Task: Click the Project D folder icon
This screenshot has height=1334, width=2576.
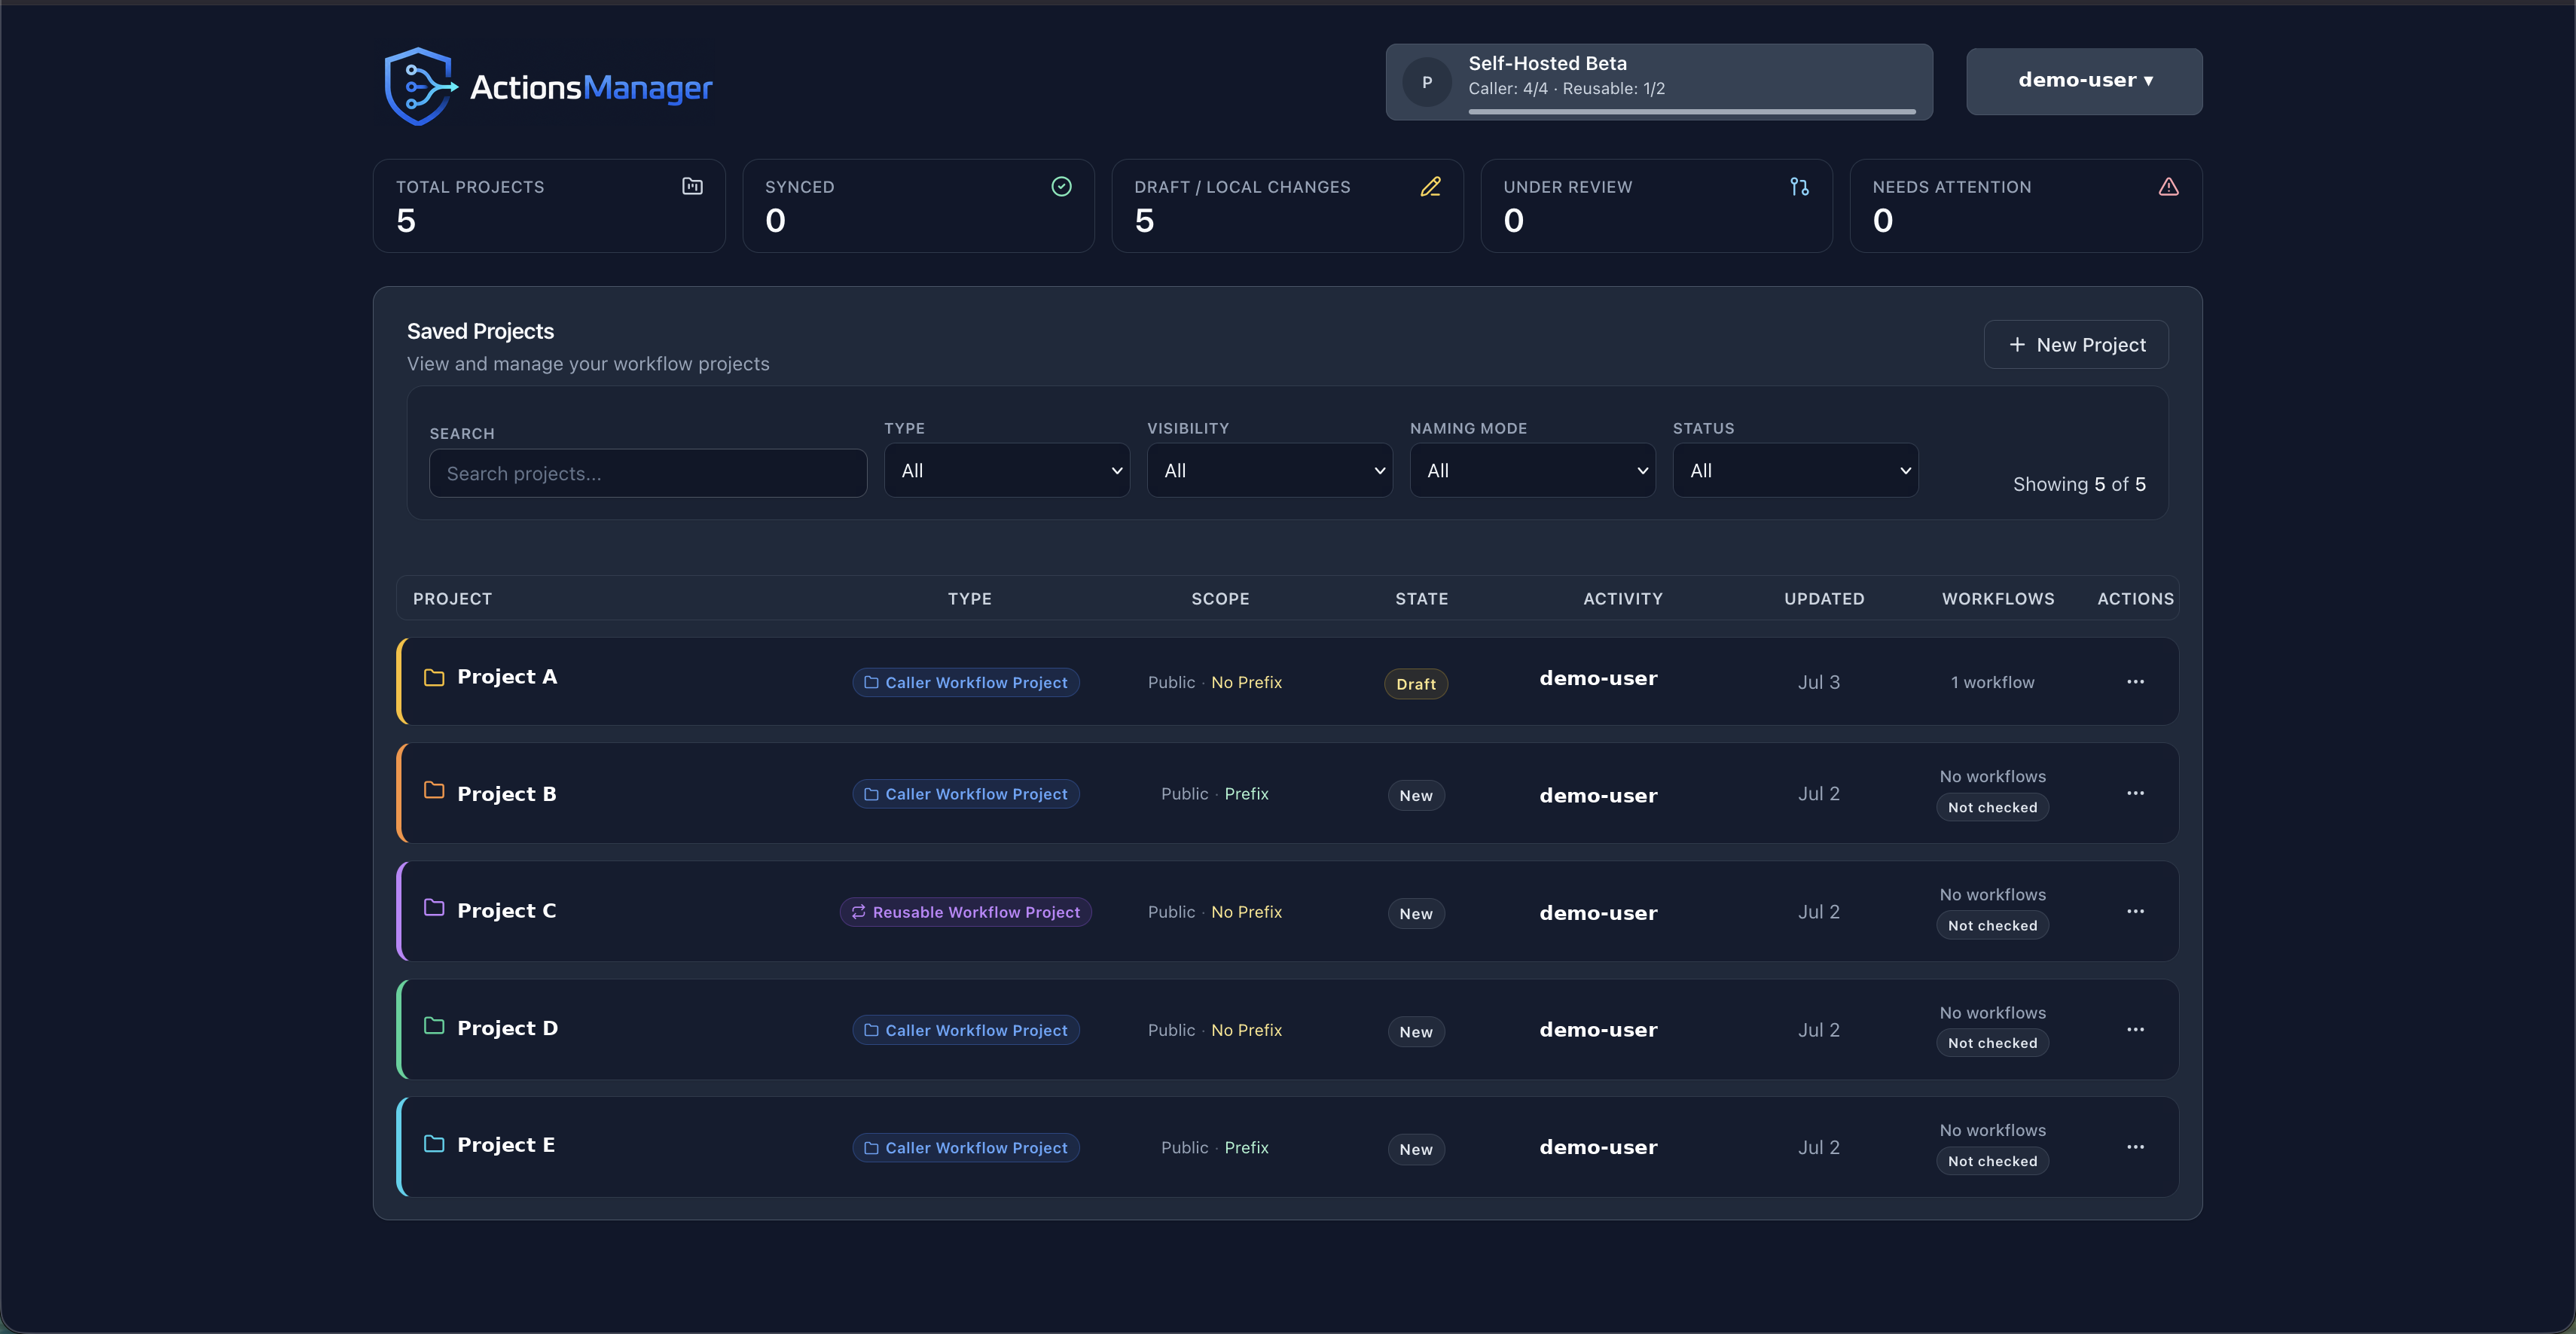Action: (434, 1026)
